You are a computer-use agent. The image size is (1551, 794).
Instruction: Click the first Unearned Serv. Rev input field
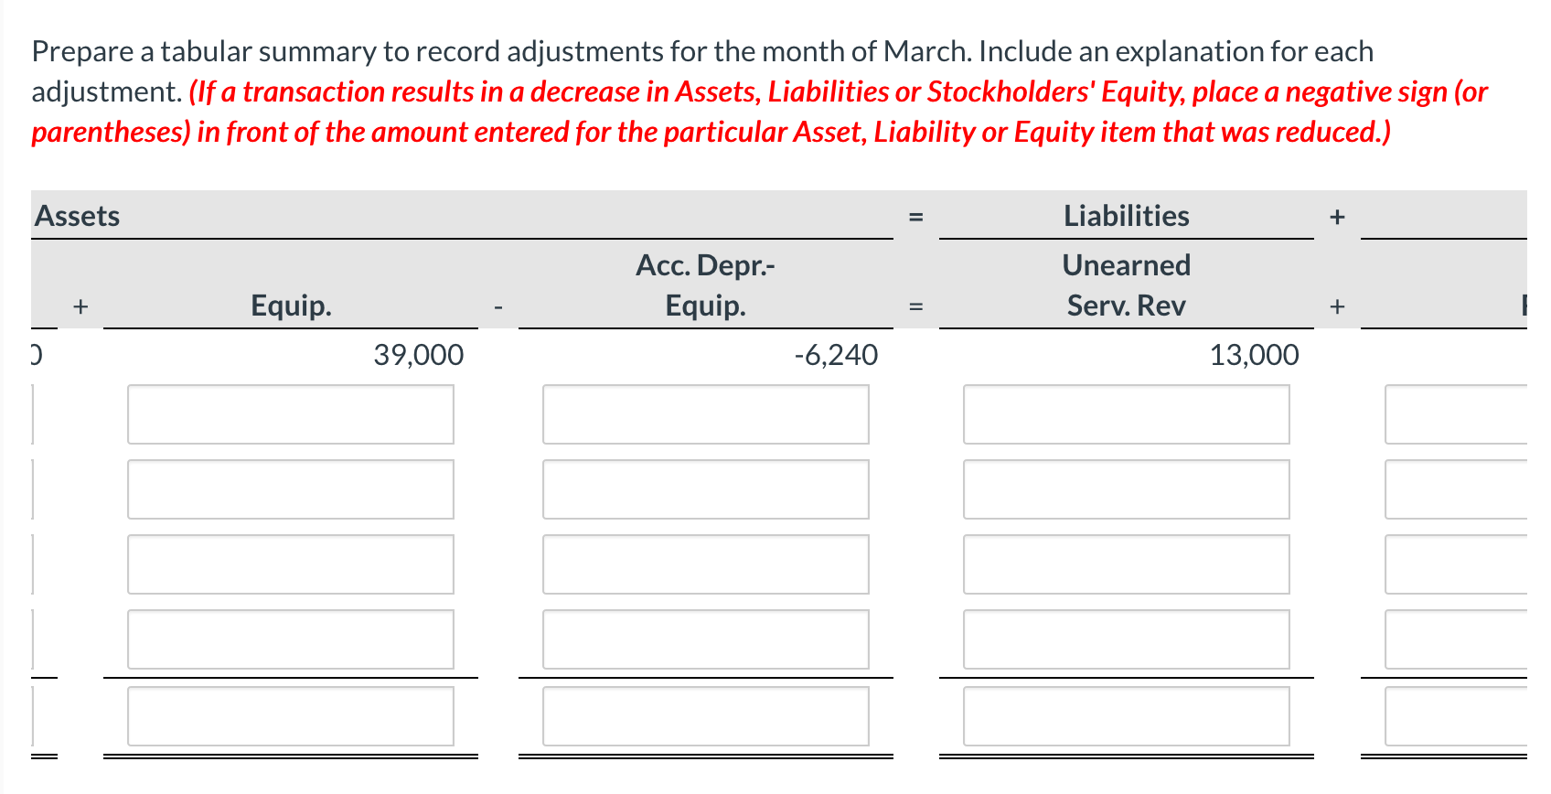[x=1127, y=415]
